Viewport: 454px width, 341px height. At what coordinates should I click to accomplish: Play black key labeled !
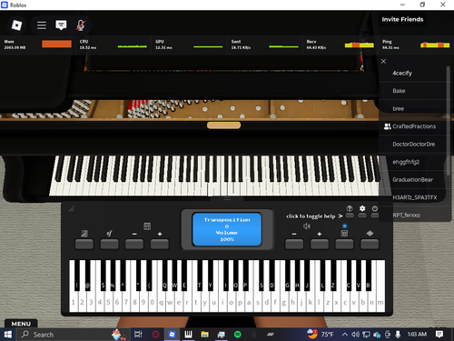(77, 276)
